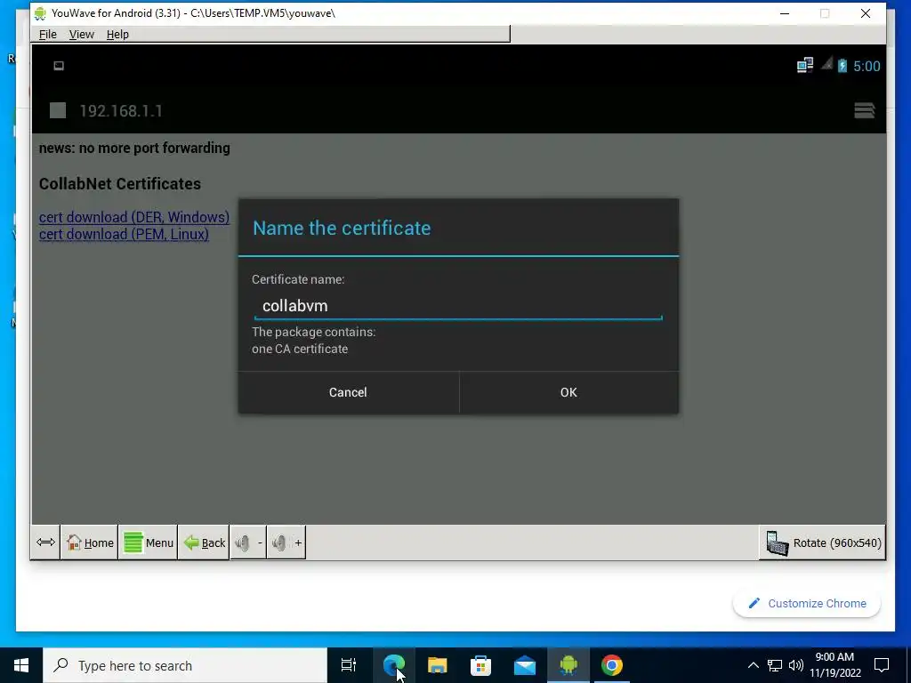
Task: Switch to YouWave Android taskbar icon
Action: tap(568, 665)
